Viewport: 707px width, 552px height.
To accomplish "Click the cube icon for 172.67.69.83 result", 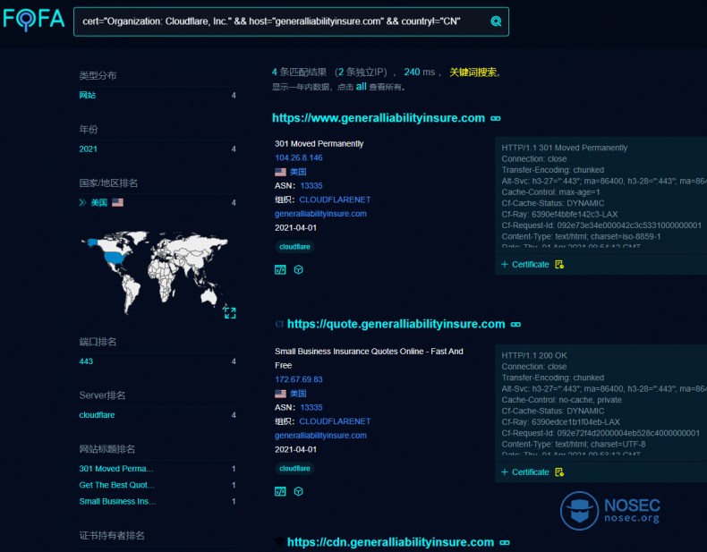I will tap(299, 491).
